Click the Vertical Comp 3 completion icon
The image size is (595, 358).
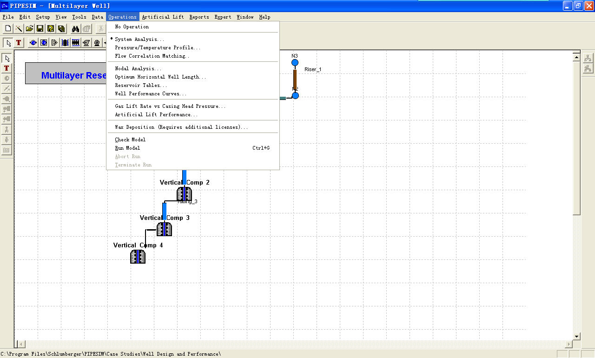164,229
